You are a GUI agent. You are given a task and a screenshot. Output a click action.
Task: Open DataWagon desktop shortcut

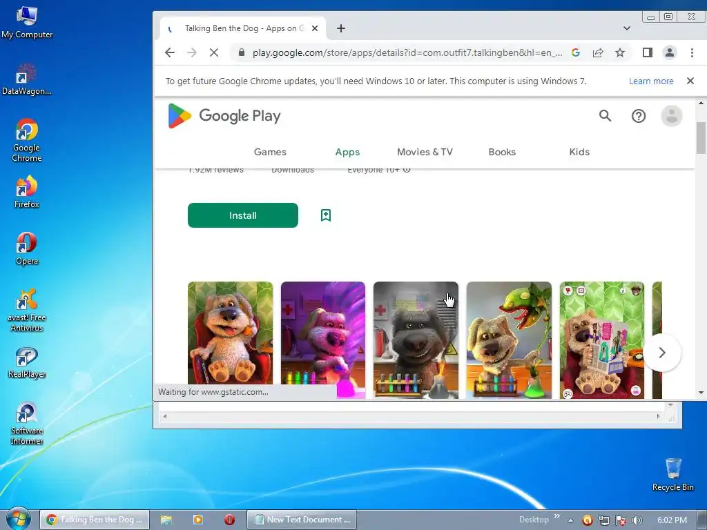[27, 79]
